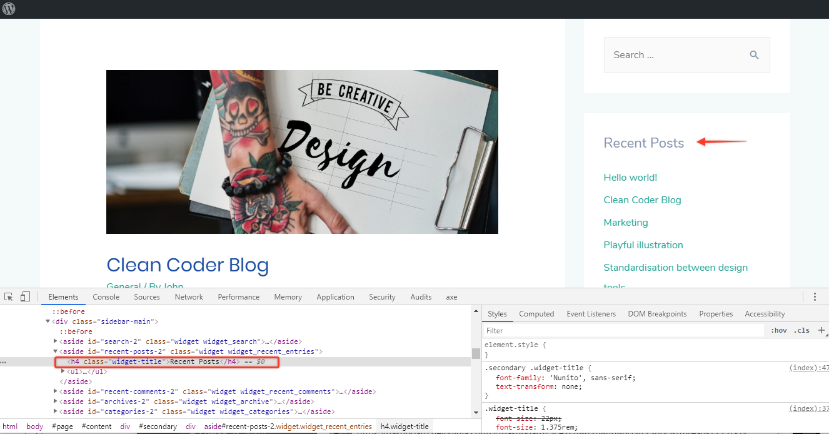The image size is (829, 434).
Task: Collapse the aside recent-posts-2 node
Action: [56, 351]
